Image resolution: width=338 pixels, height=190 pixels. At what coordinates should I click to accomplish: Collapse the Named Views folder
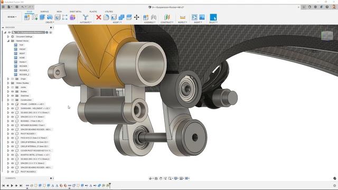8,41
